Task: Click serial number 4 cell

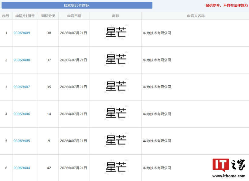Action: [6, 114]
